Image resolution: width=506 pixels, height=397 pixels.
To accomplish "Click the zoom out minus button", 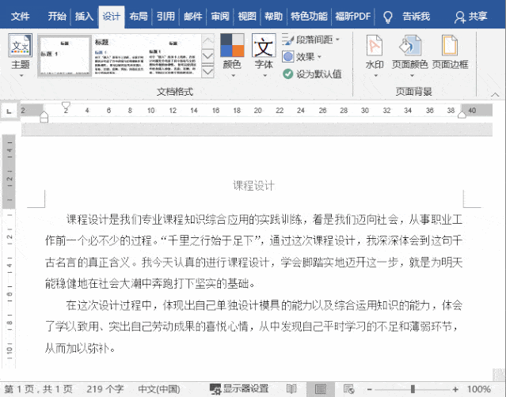I will click(370, 389).
